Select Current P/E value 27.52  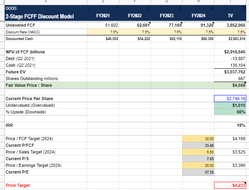(x=198, y=172)
